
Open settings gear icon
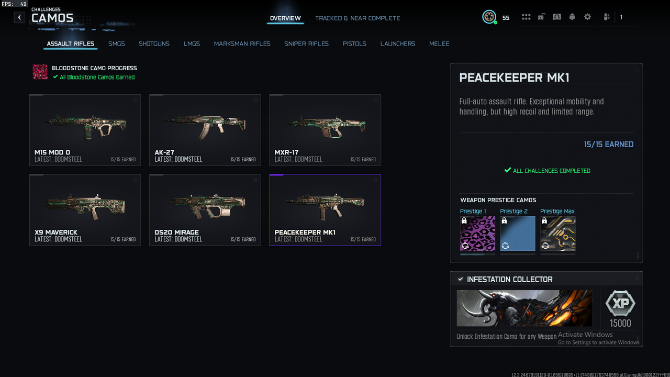pos(587,17)
